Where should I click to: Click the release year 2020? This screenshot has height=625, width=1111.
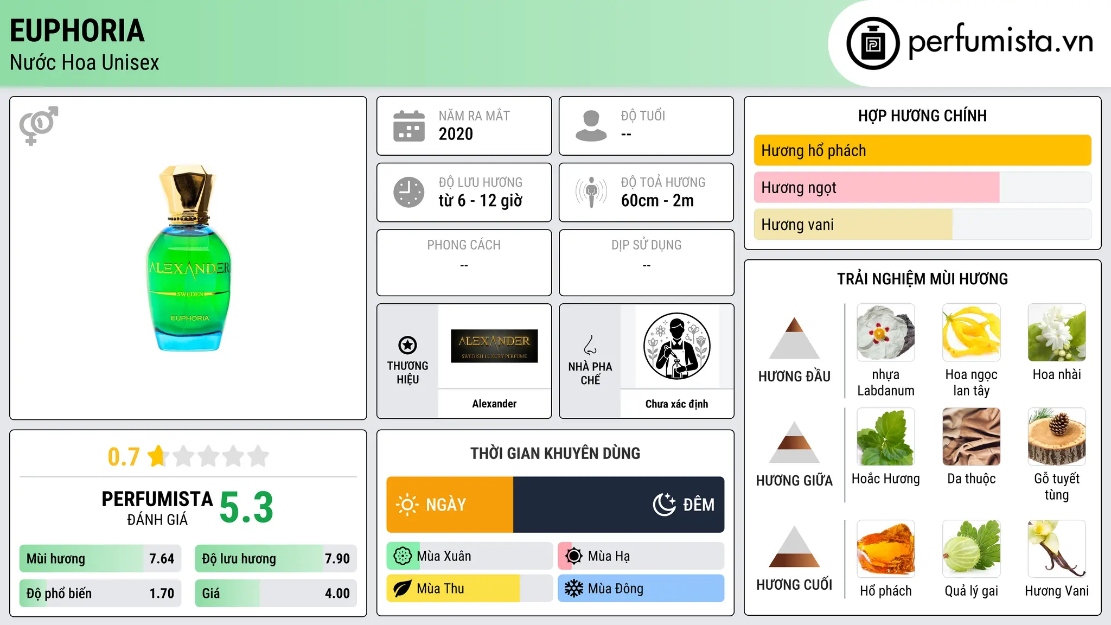point(456,134)
